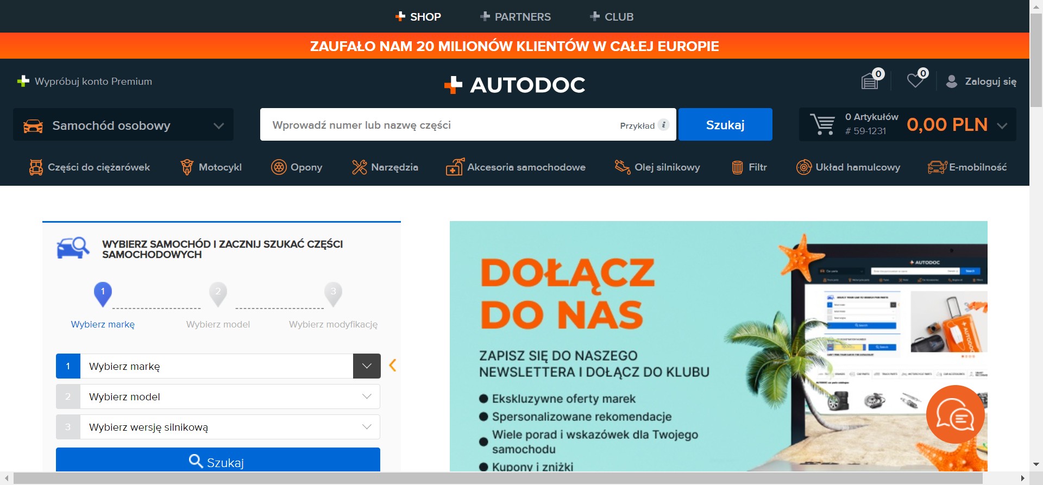This screenshot has height=485, width=1043.
Task: Open the Opony tyre category
Action: [297, 167]
